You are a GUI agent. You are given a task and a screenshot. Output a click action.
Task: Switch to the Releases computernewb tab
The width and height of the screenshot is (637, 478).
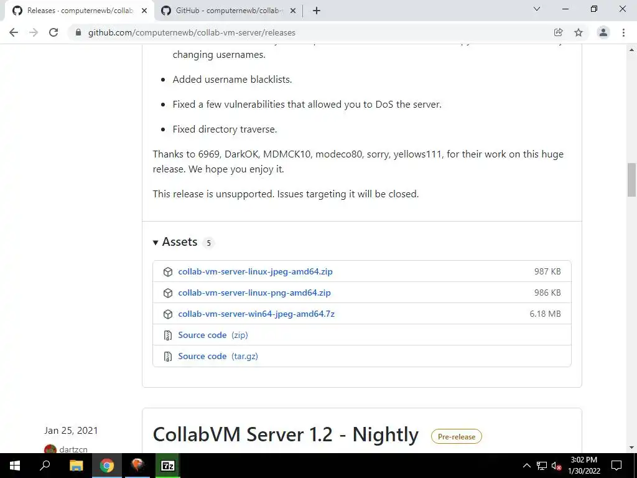point(80,11)
